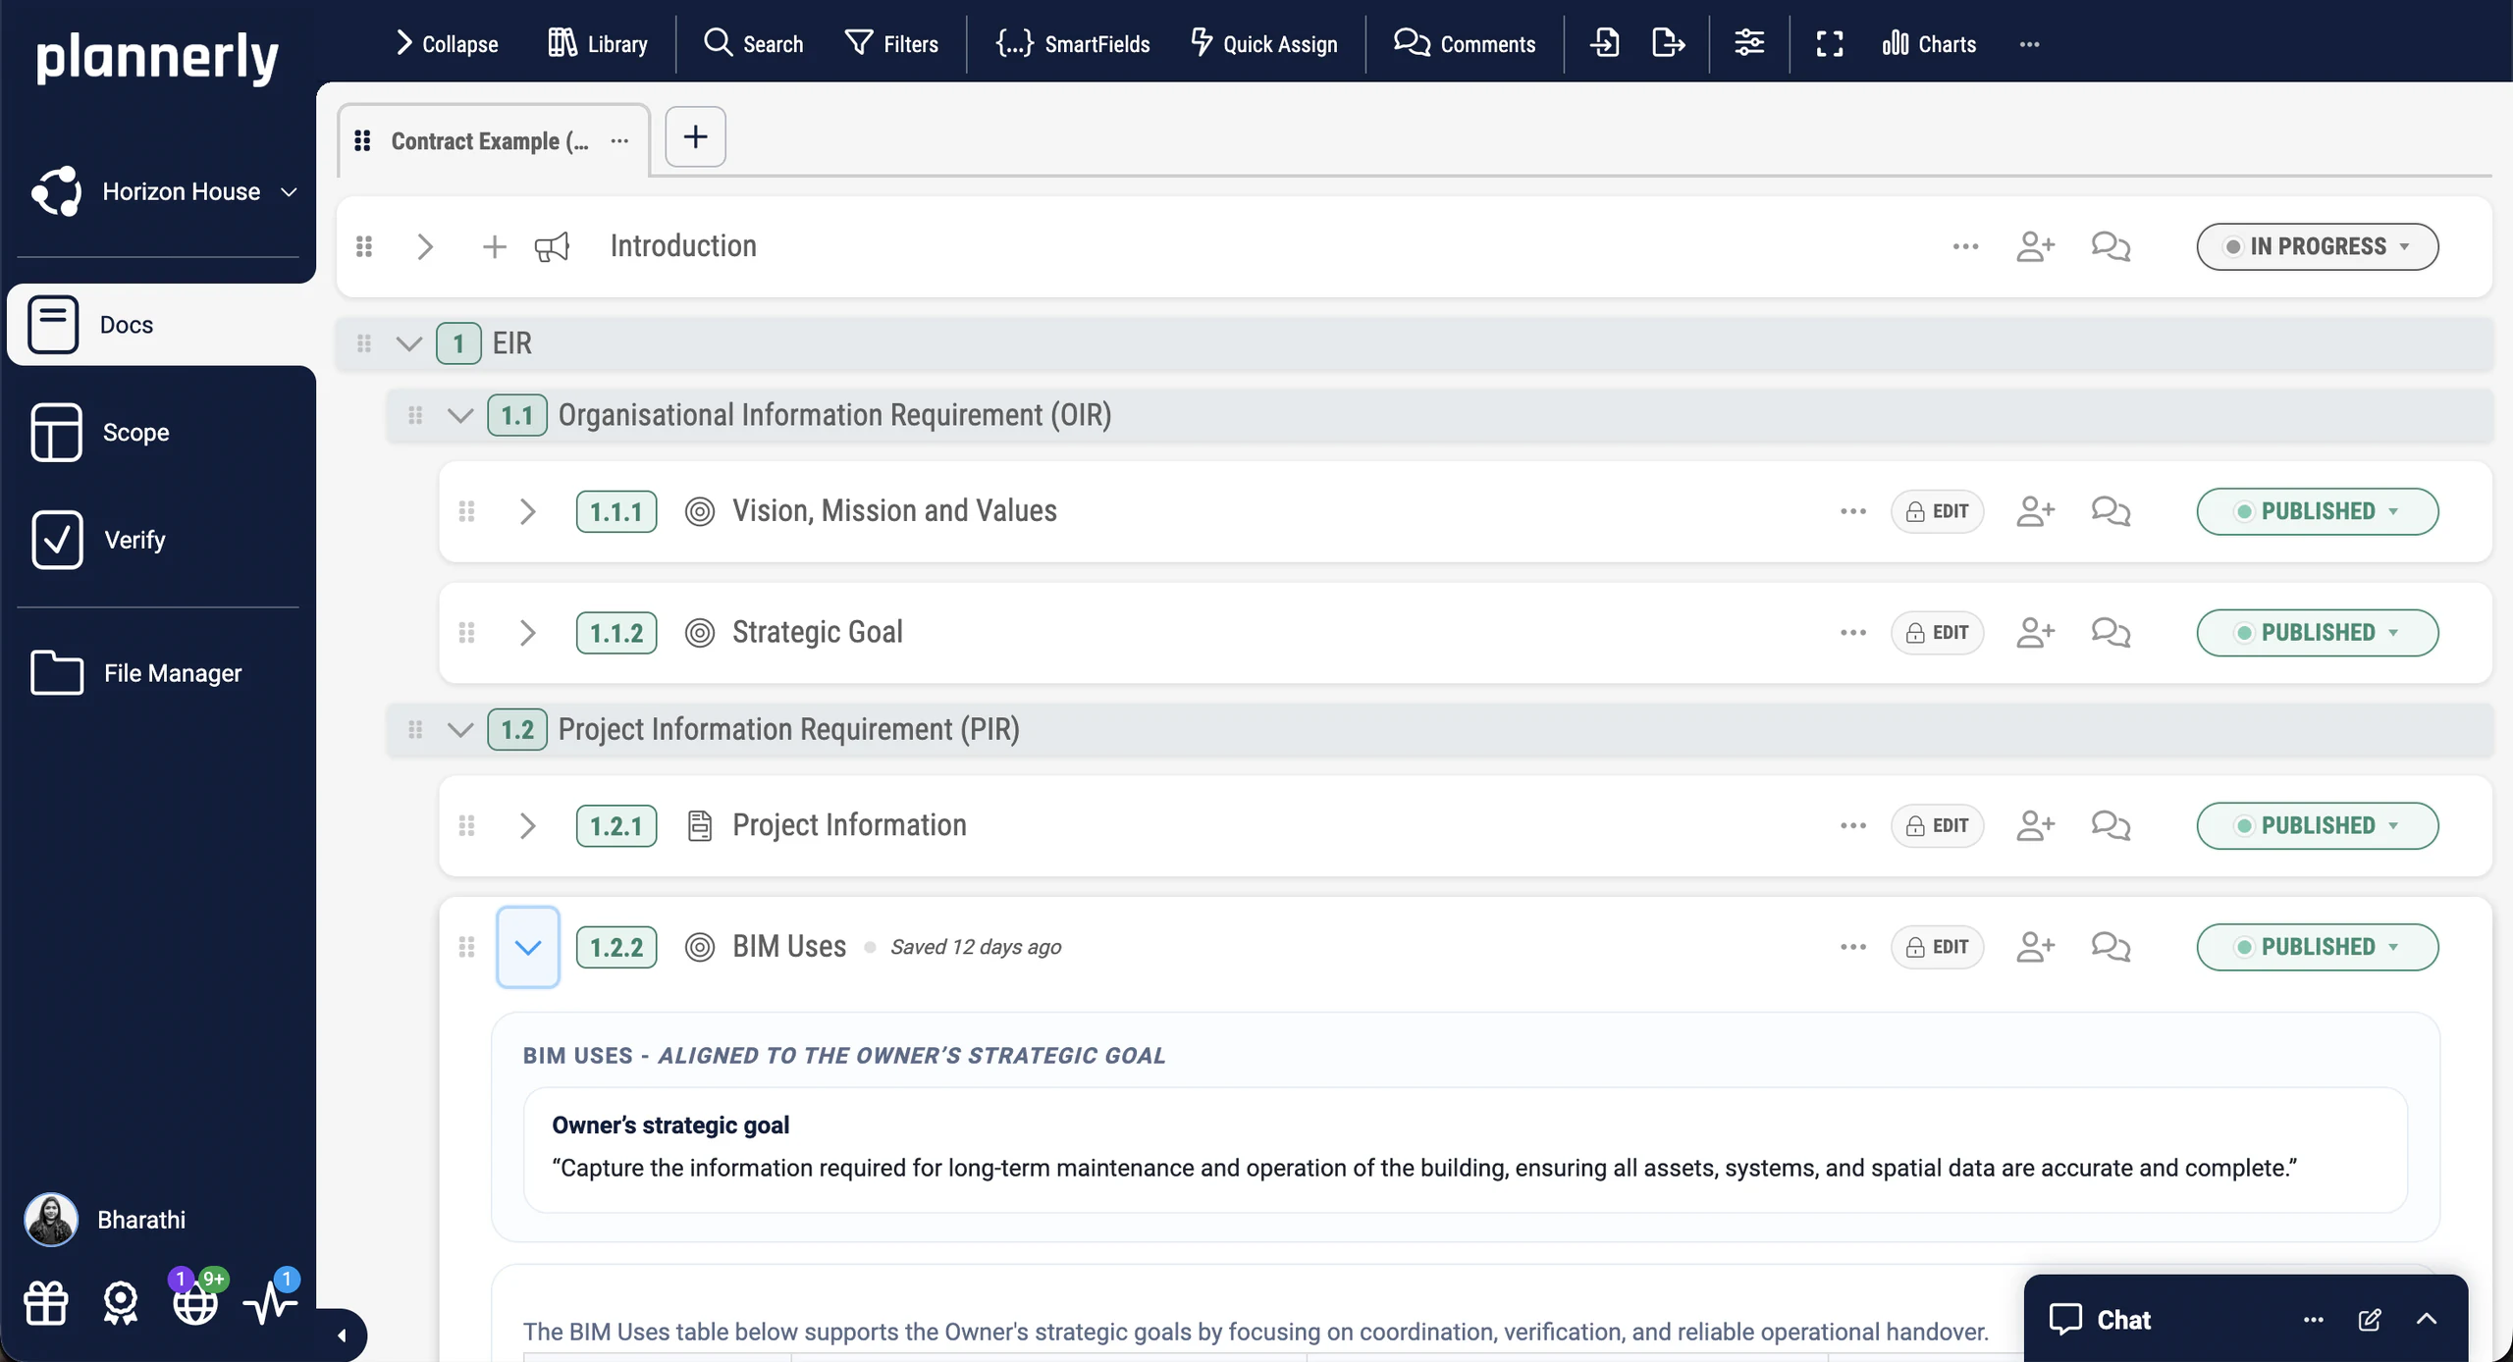
Task: Click the gift icon in the sidebar footer
Action: 45,1303
